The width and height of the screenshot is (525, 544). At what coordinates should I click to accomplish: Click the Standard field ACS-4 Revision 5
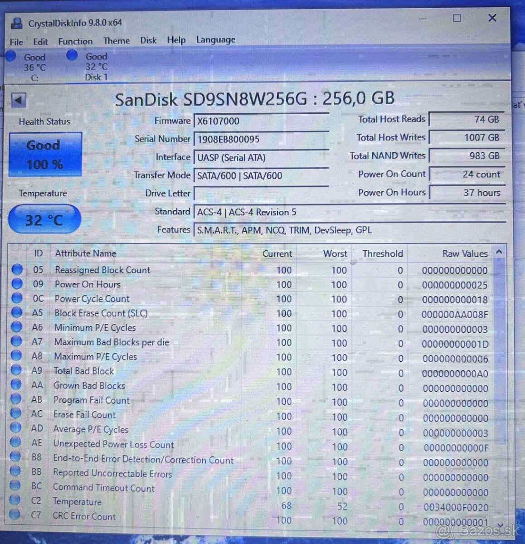350,212
